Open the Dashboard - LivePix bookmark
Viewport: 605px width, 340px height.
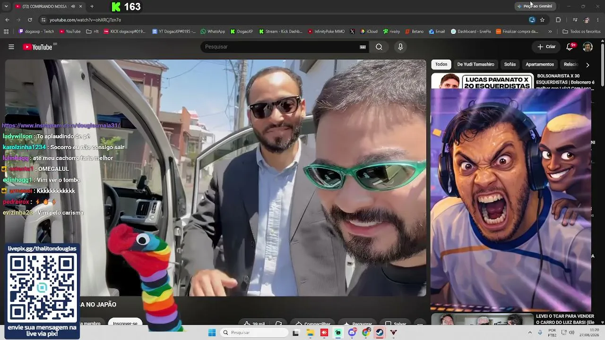point(471,32)
